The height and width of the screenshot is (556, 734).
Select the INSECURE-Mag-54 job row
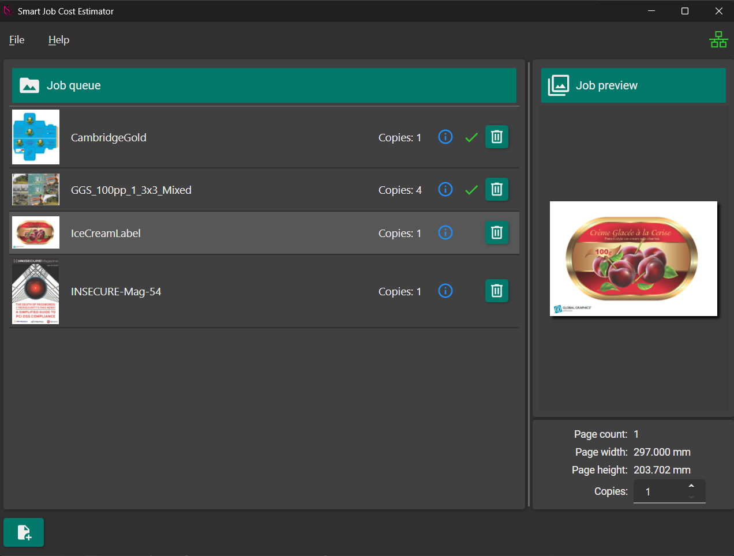[x=231, y=291]
